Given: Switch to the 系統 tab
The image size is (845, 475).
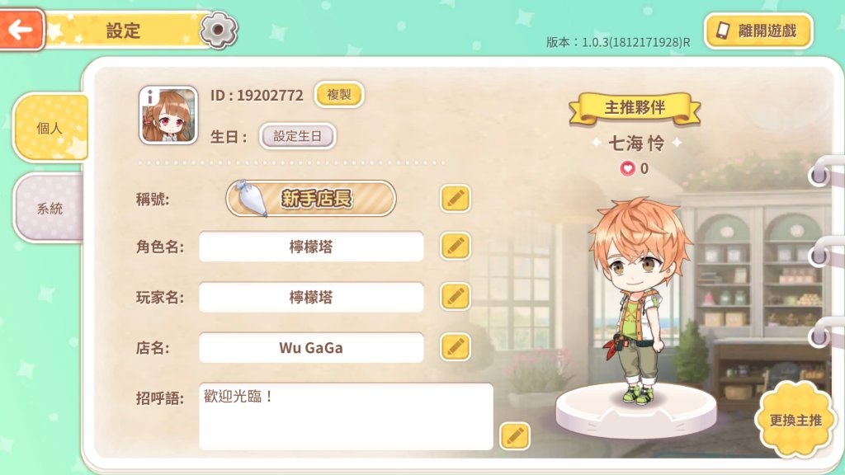Looking at the screenshot, I should 49,208.
